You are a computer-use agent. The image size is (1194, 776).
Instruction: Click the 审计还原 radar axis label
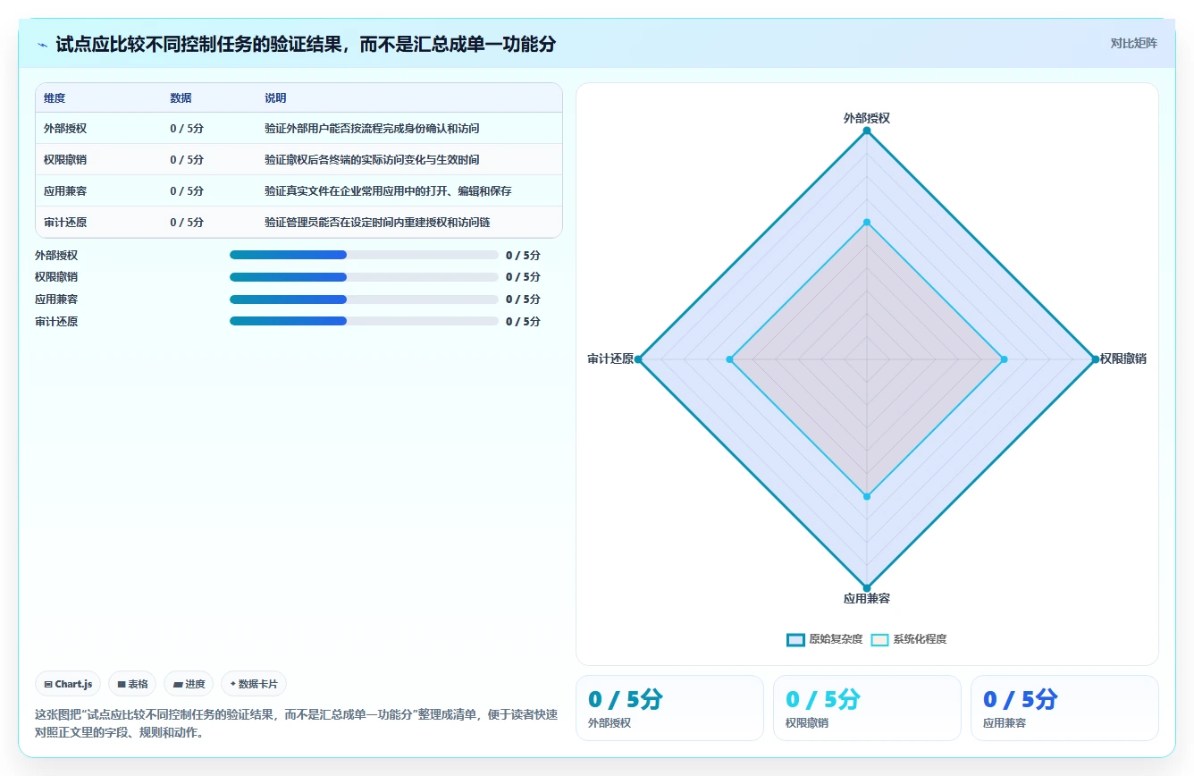coord(610,359)
